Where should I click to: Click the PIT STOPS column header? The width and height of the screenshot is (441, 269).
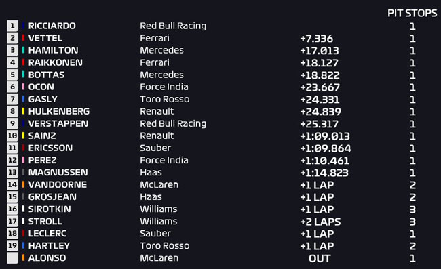pos(412,13)
